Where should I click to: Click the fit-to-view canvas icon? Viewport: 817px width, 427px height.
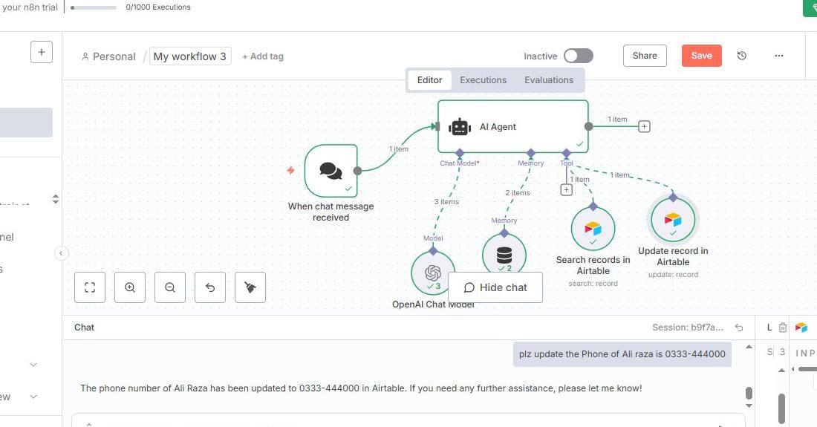click(x=90, y=287)
